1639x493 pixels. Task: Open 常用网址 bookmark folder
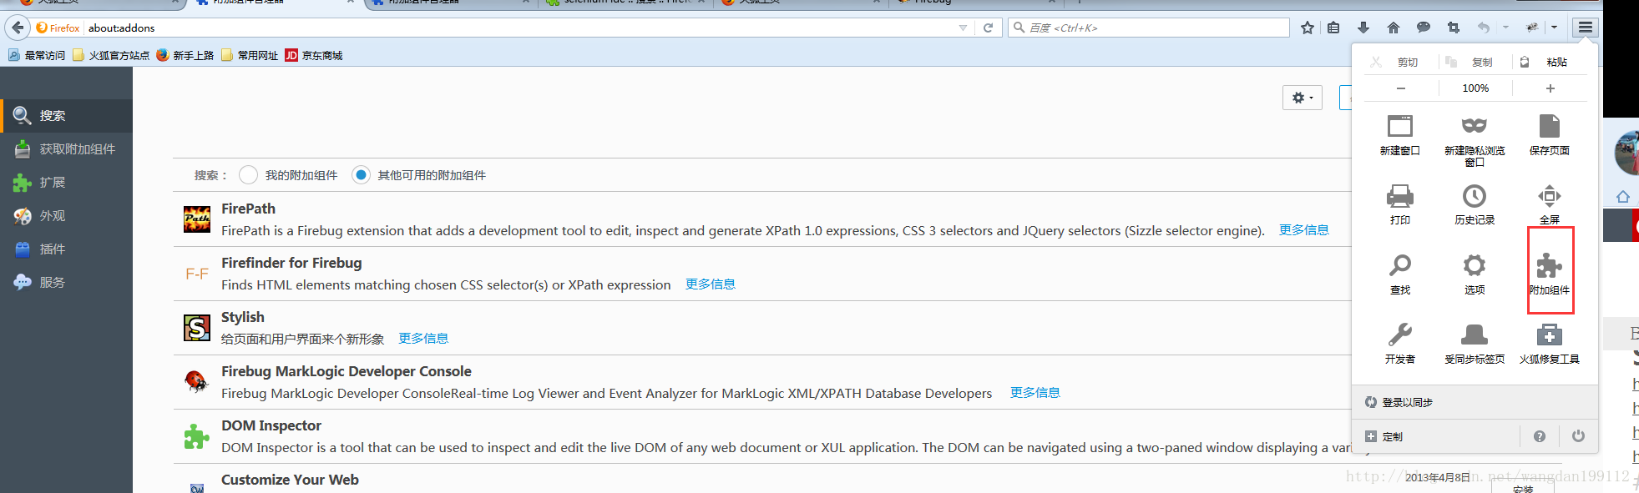[x=250, y=55]
